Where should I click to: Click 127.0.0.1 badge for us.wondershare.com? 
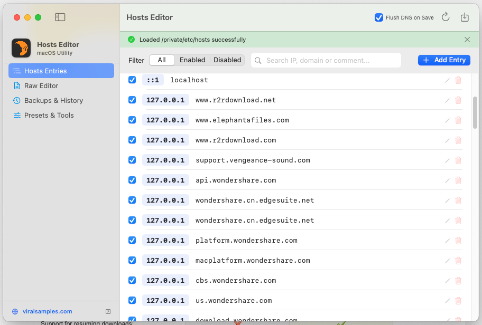165,300
